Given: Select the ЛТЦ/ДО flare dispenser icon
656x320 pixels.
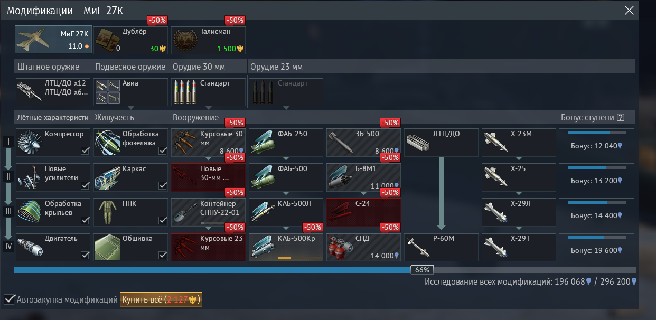Looking at the screenshot, I should 418,143.
